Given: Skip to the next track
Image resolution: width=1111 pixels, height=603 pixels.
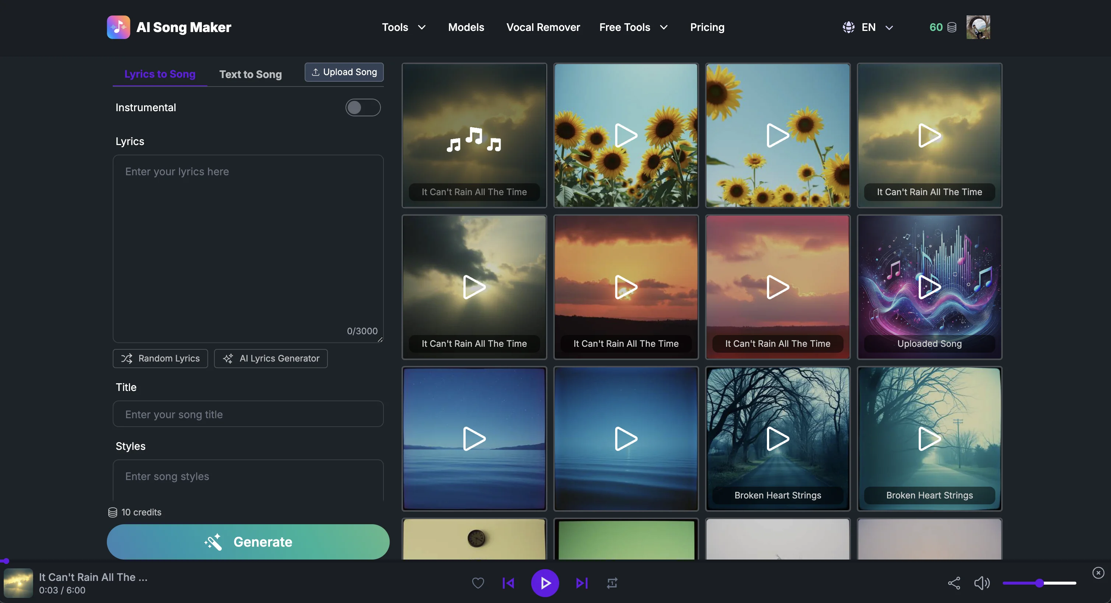Looking at the screenshot, I should [581, 583].
